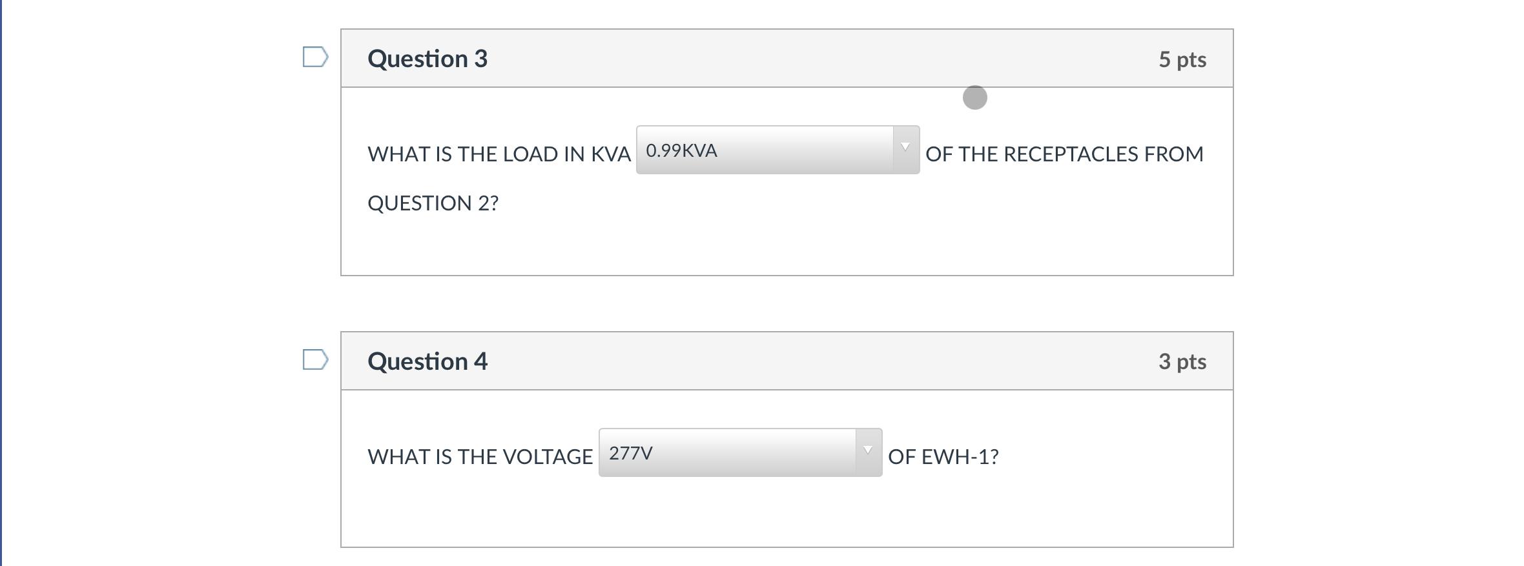Click the dropdown arrow in Question 4 answer box

(x=867, y=449)
